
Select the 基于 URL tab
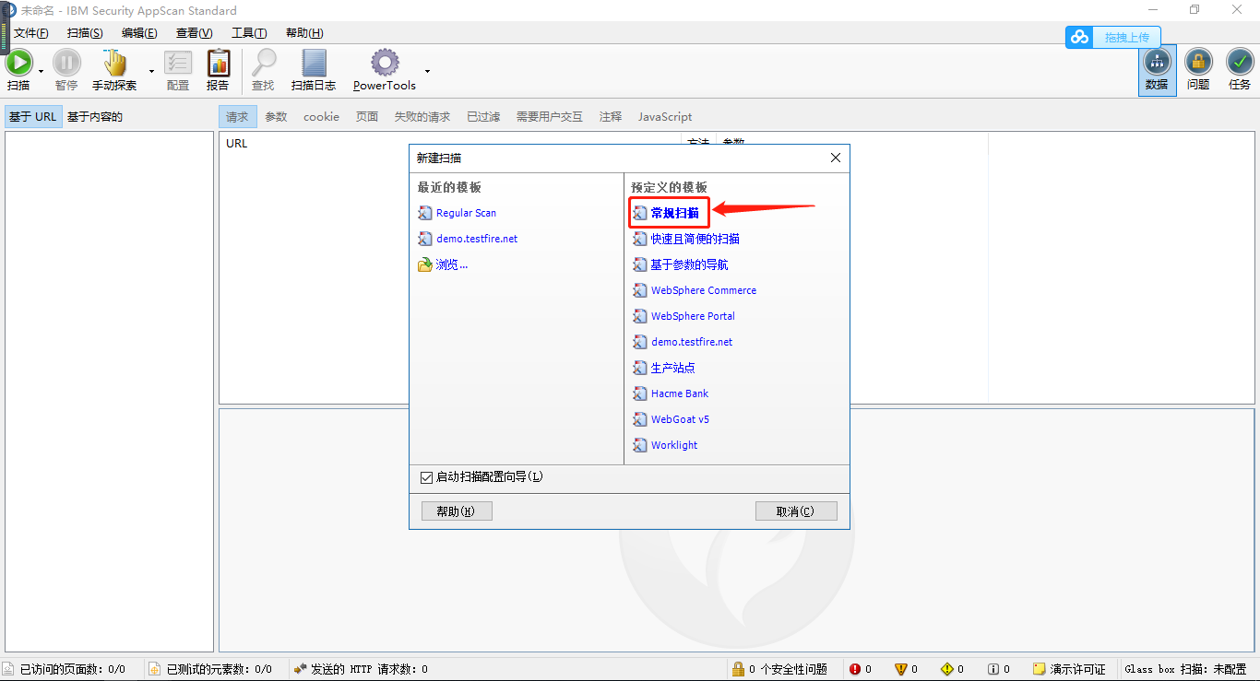pos(33,117)
